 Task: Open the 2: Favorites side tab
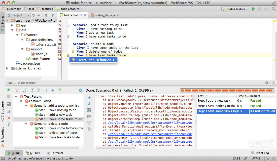click(x=3, y=137)
